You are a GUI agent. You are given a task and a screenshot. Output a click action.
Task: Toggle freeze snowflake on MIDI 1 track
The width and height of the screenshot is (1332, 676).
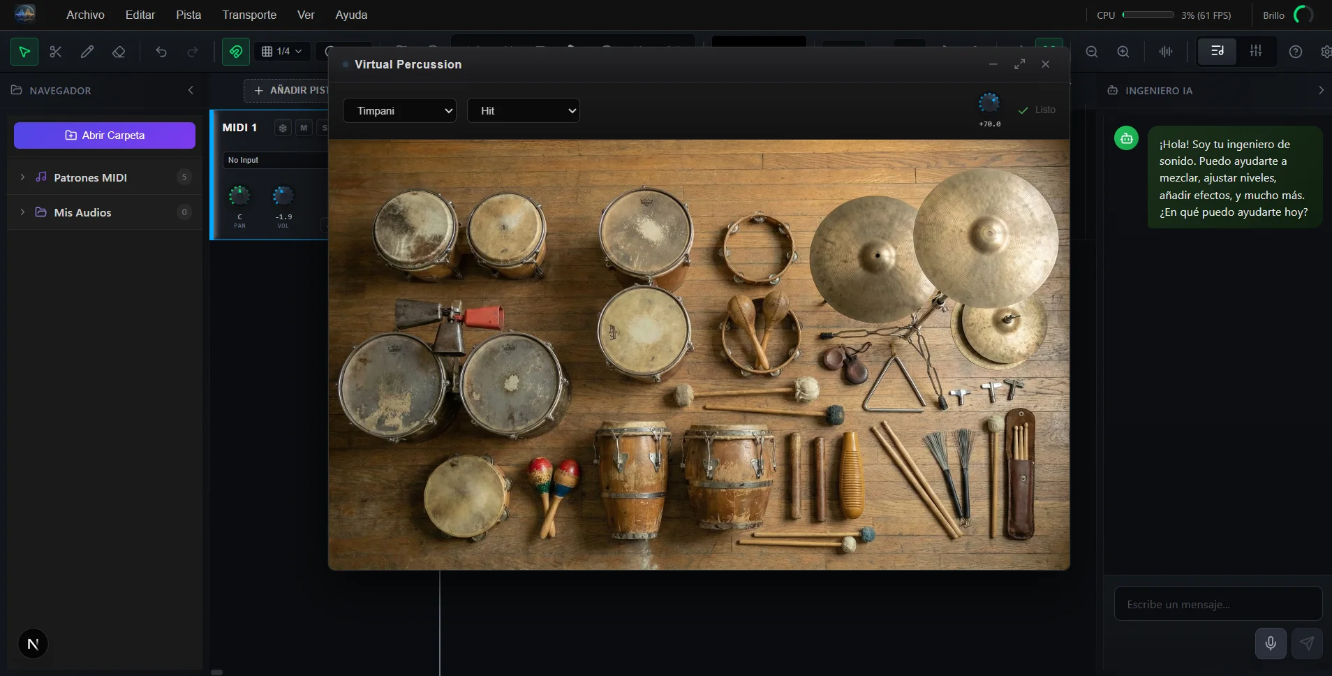click(283, 128)
